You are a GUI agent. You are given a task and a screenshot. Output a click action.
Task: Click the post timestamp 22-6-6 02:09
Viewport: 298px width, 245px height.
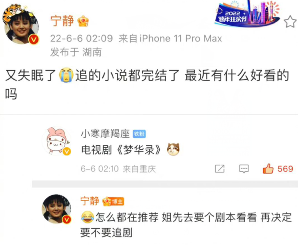coord(82,39)
